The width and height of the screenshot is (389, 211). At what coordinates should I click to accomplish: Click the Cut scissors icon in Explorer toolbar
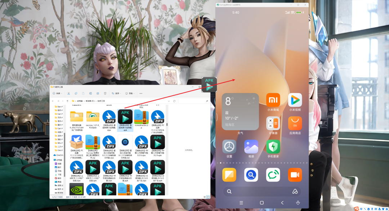click(69, 93)
